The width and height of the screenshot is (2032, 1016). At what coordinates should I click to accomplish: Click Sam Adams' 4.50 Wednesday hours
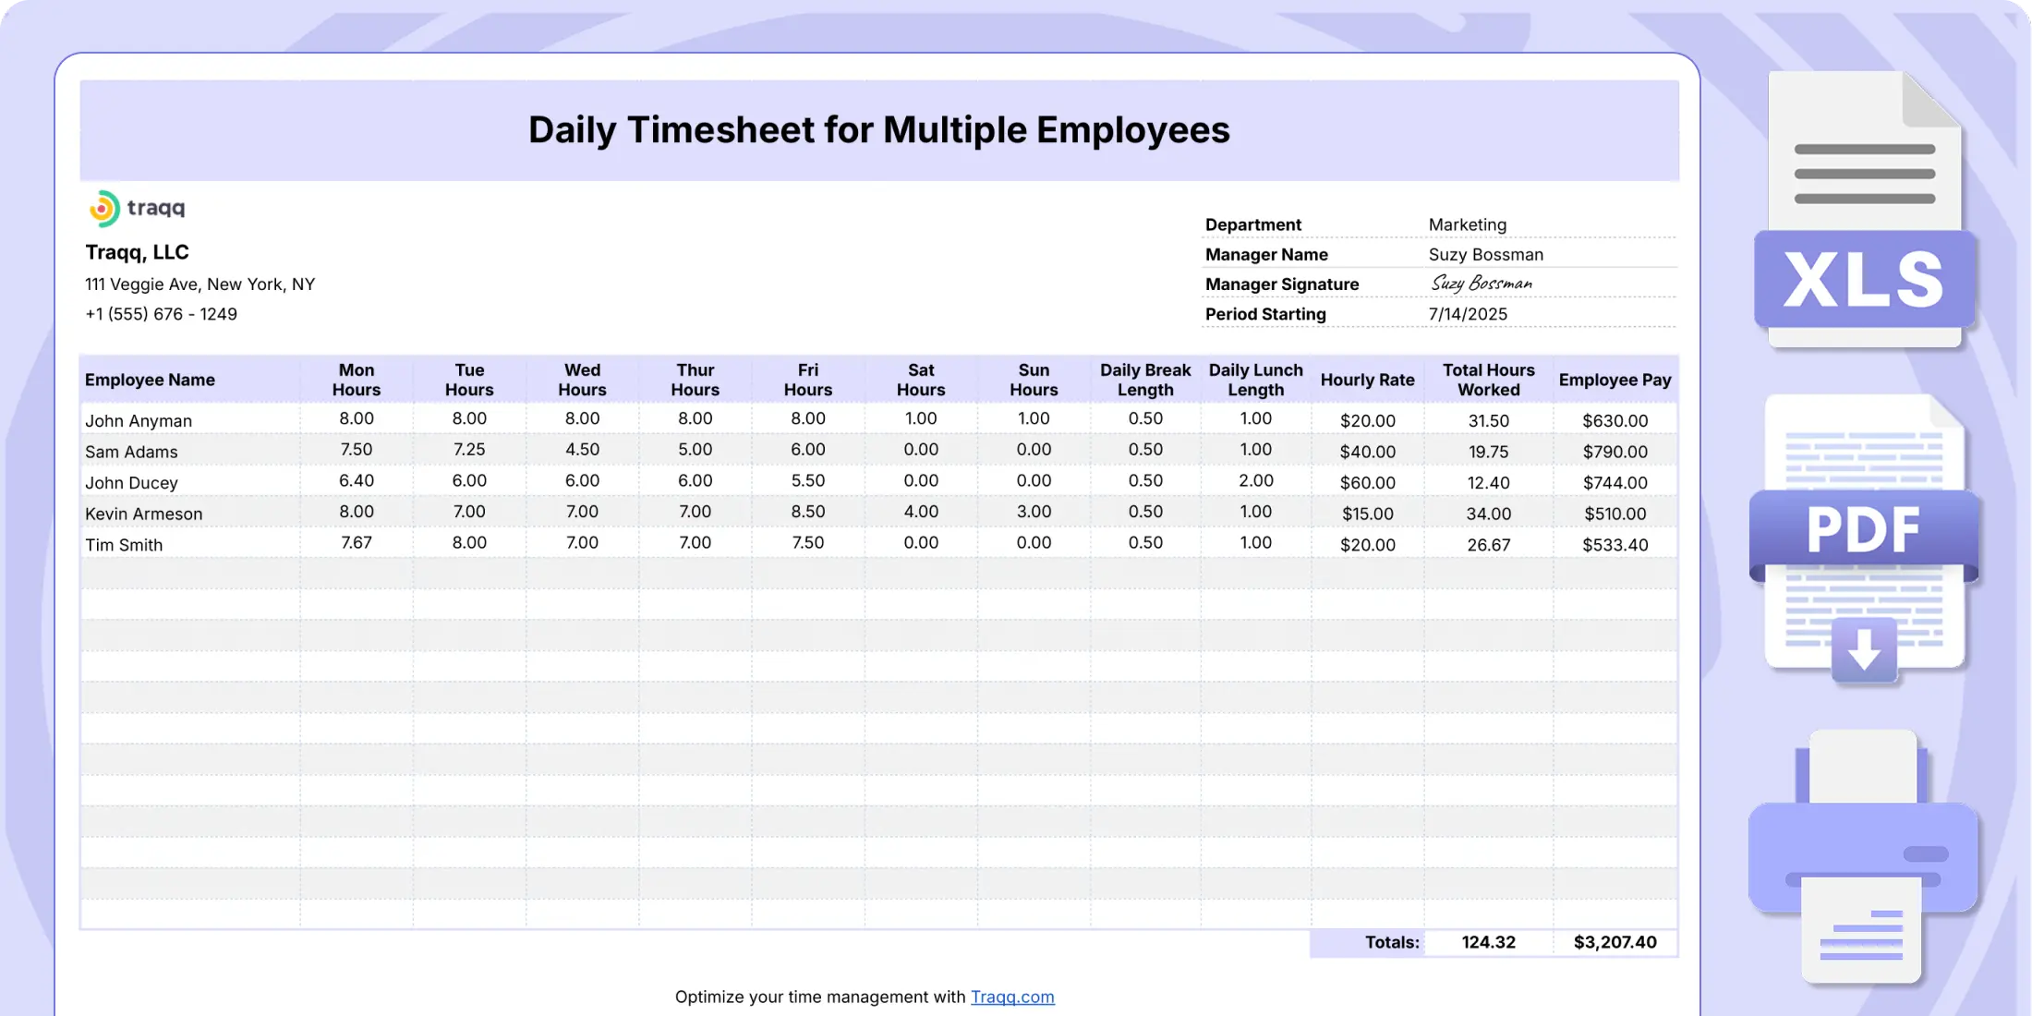point(582,449)
